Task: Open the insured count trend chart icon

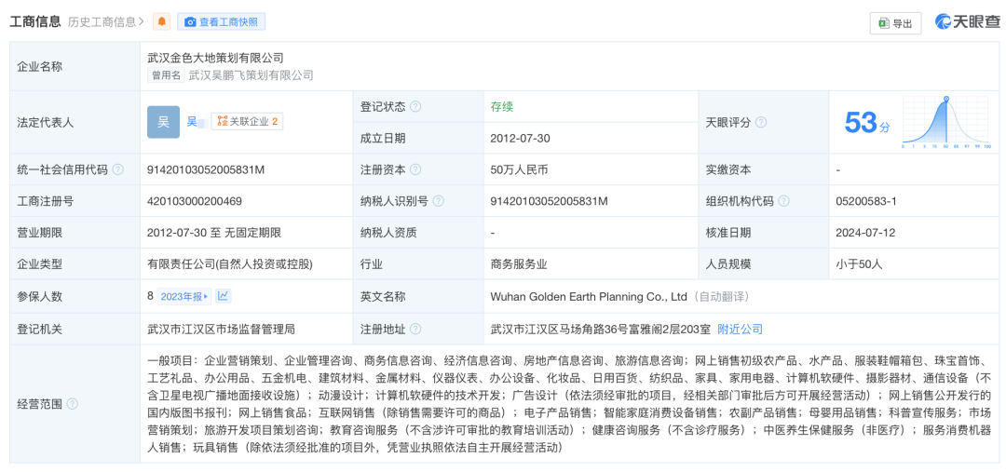Action: pyautogui.click(x=224, y=296)
